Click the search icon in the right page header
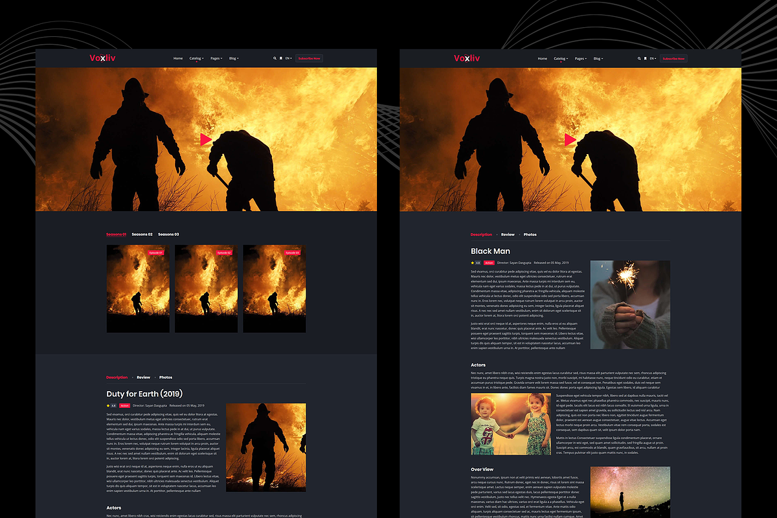This screenshot has width=777, height=518. coord(639,58)
